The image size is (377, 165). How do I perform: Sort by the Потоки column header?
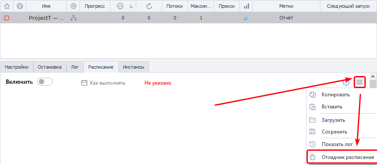175,6
